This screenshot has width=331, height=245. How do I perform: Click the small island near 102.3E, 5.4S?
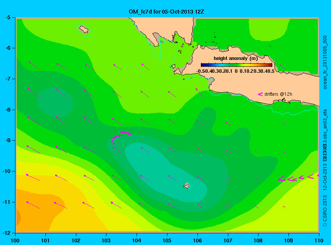click(84, 29)
